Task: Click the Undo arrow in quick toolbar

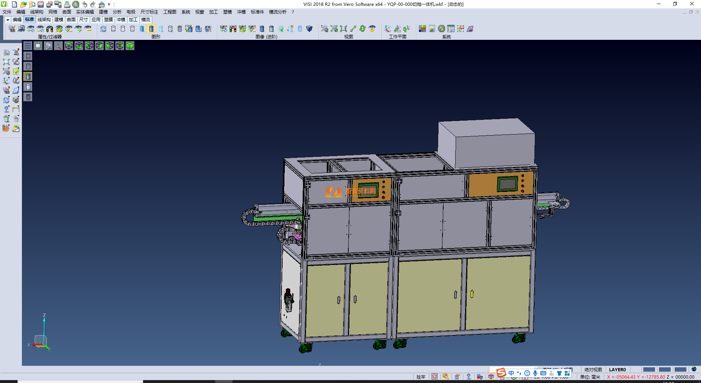Action: (x=85, y=4)
